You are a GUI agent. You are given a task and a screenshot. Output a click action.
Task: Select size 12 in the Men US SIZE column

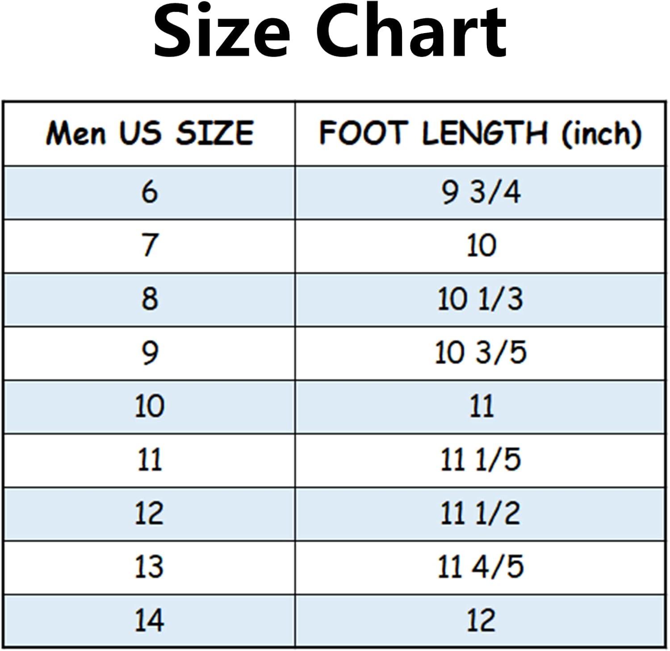150,513
